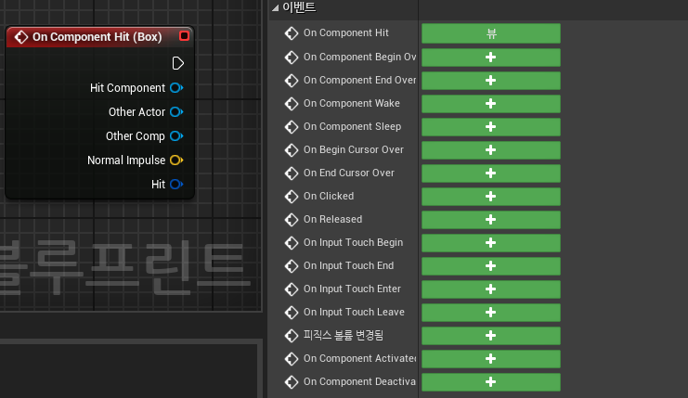Click the Other Actor output pin
Screen dimensions: 688x398
(176, 112)
